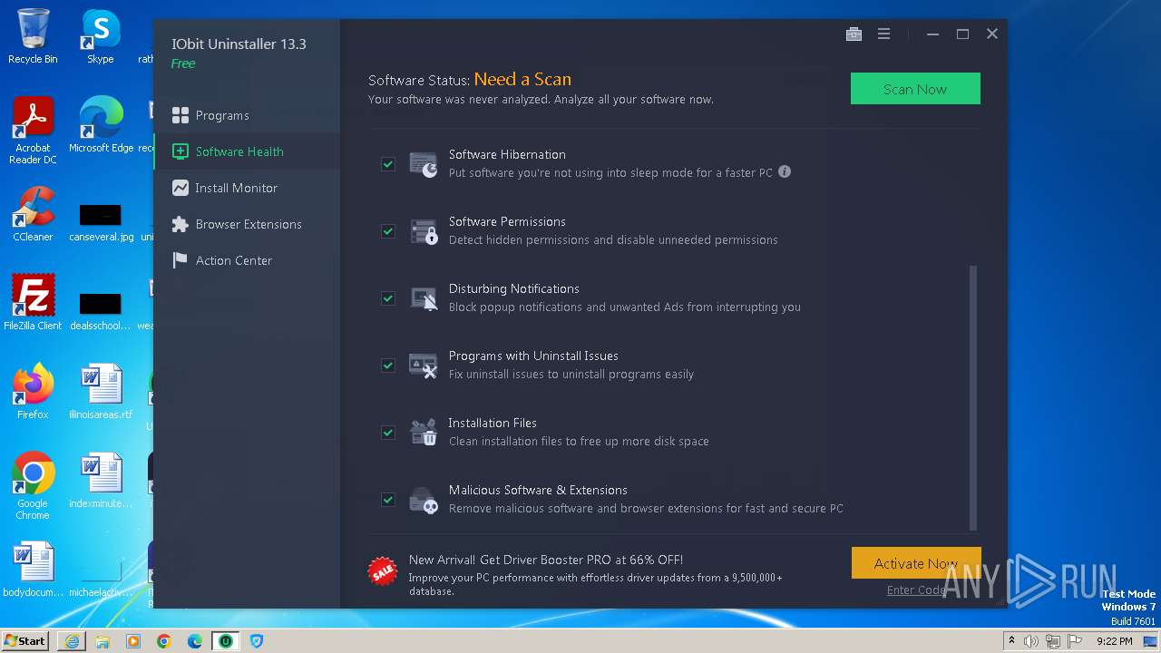The height and width of the screenshot is (653, 1161).
Task: Click the Installation Files trash icon
Action: click(424, 433)
